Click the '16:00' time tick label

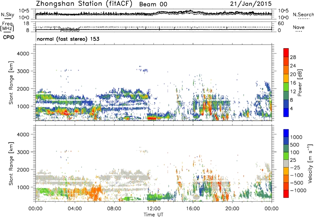click(193, 209)
